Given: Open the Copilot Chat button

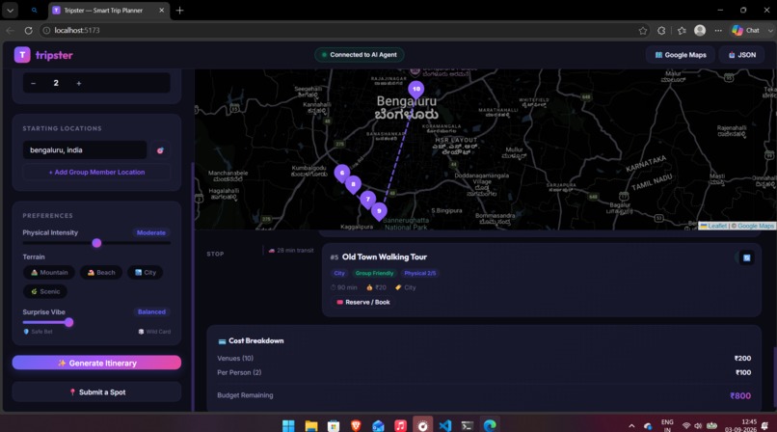Looking at the screenshot, I should 746,30.
